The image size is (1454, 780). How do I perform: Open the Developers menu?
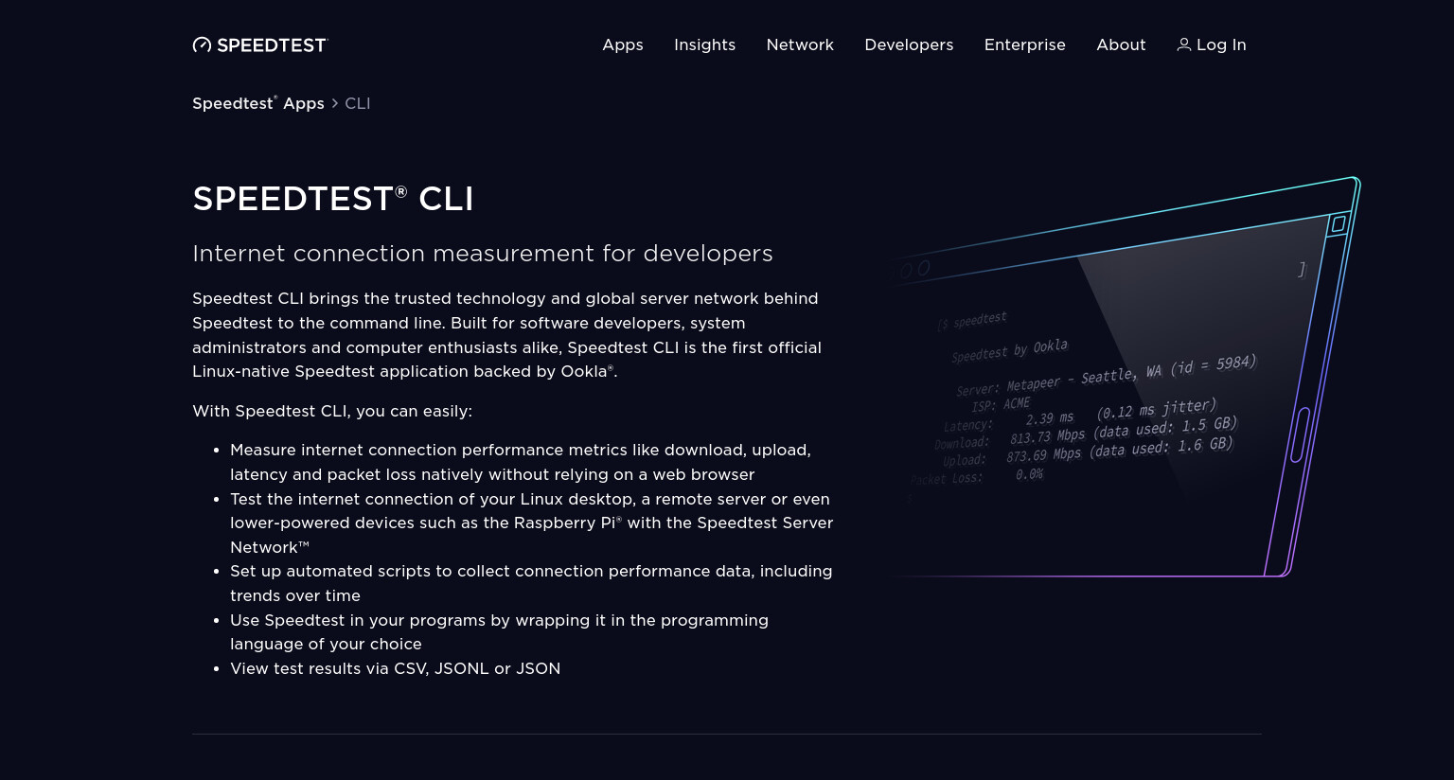pyautogui.click(x=909, y=44)
